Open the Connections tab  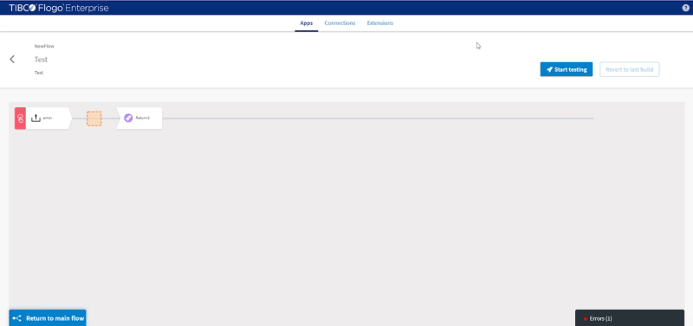340,23
